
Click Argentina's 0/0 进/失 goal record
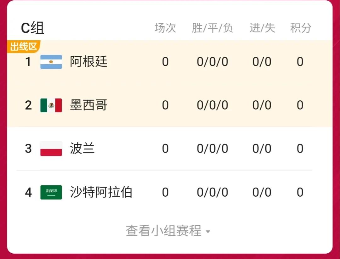pyautogui.click(x=262, y=62)
